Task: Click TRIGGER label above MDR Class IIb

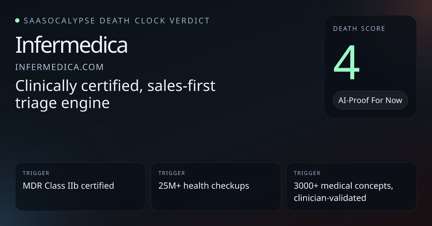Action: point(36,173)
